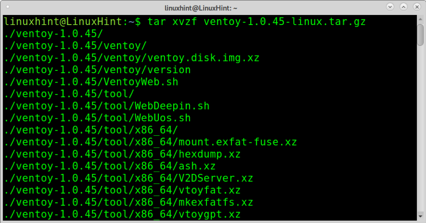Click the V2DServer.xz output line
This screenshot has width=426, height=223.
click(x=128, y=178)
